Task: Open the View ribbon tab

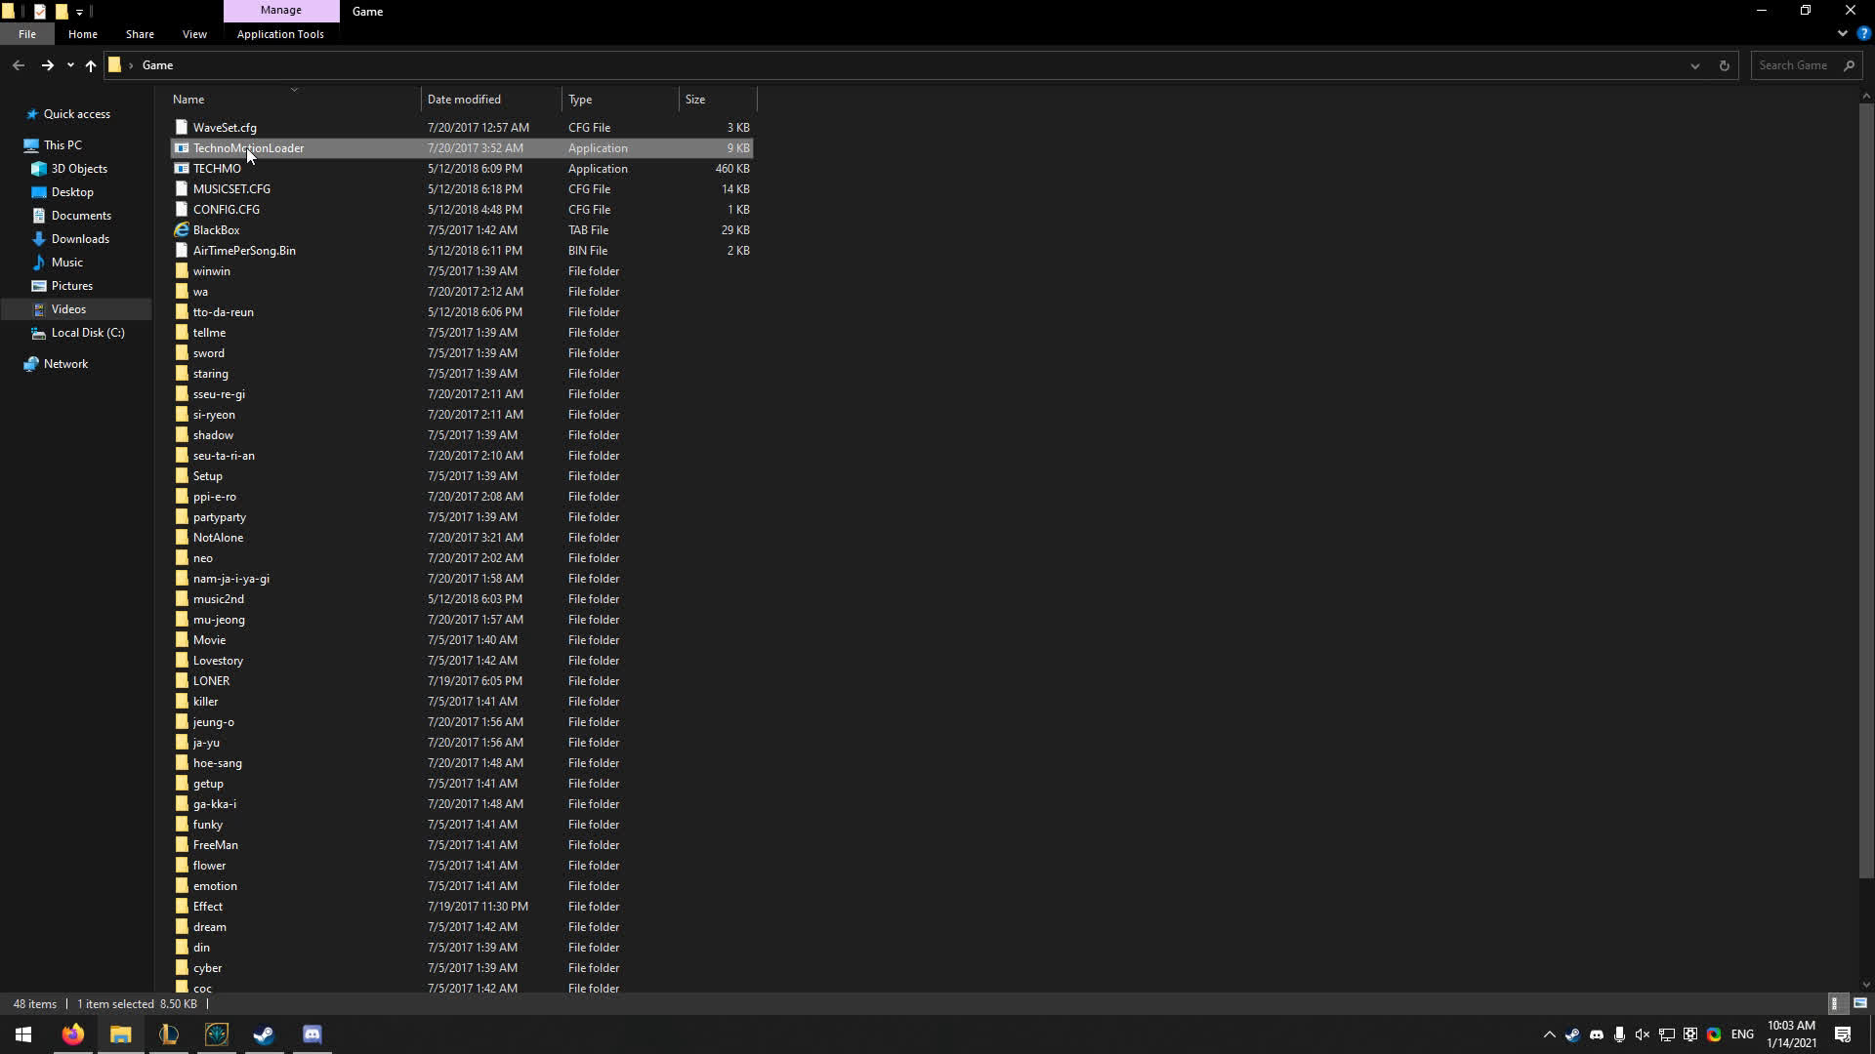Action: click(x=194, y=34)
